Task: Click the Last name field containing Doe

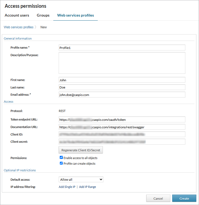Action: tap(122, 87)
